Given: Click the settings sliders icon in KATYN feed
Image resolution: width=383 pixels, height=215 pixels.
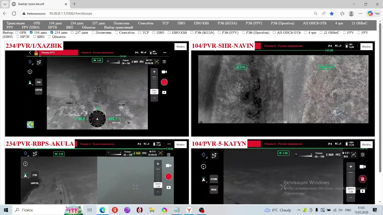Looking at the screenshot, I should [x=363, y=155].
